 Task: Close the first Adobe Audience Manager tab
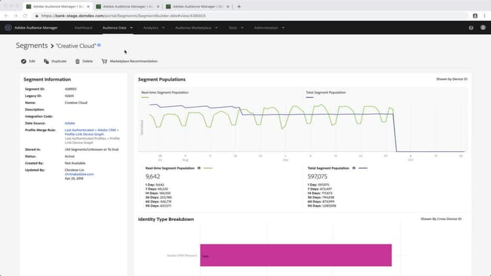[x=88, y=7]
